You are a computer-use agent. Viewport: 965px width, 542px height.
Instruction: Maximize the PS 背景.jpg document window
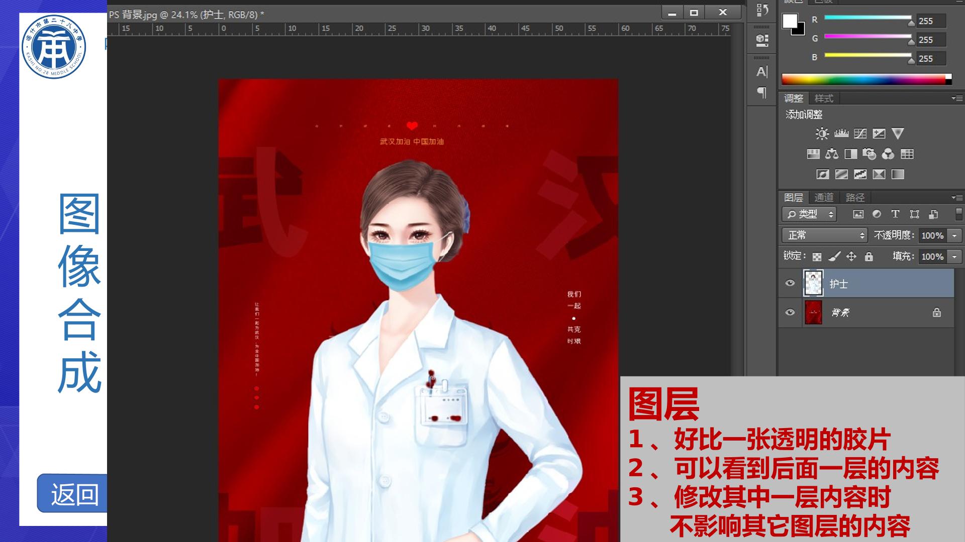point(694,13)
